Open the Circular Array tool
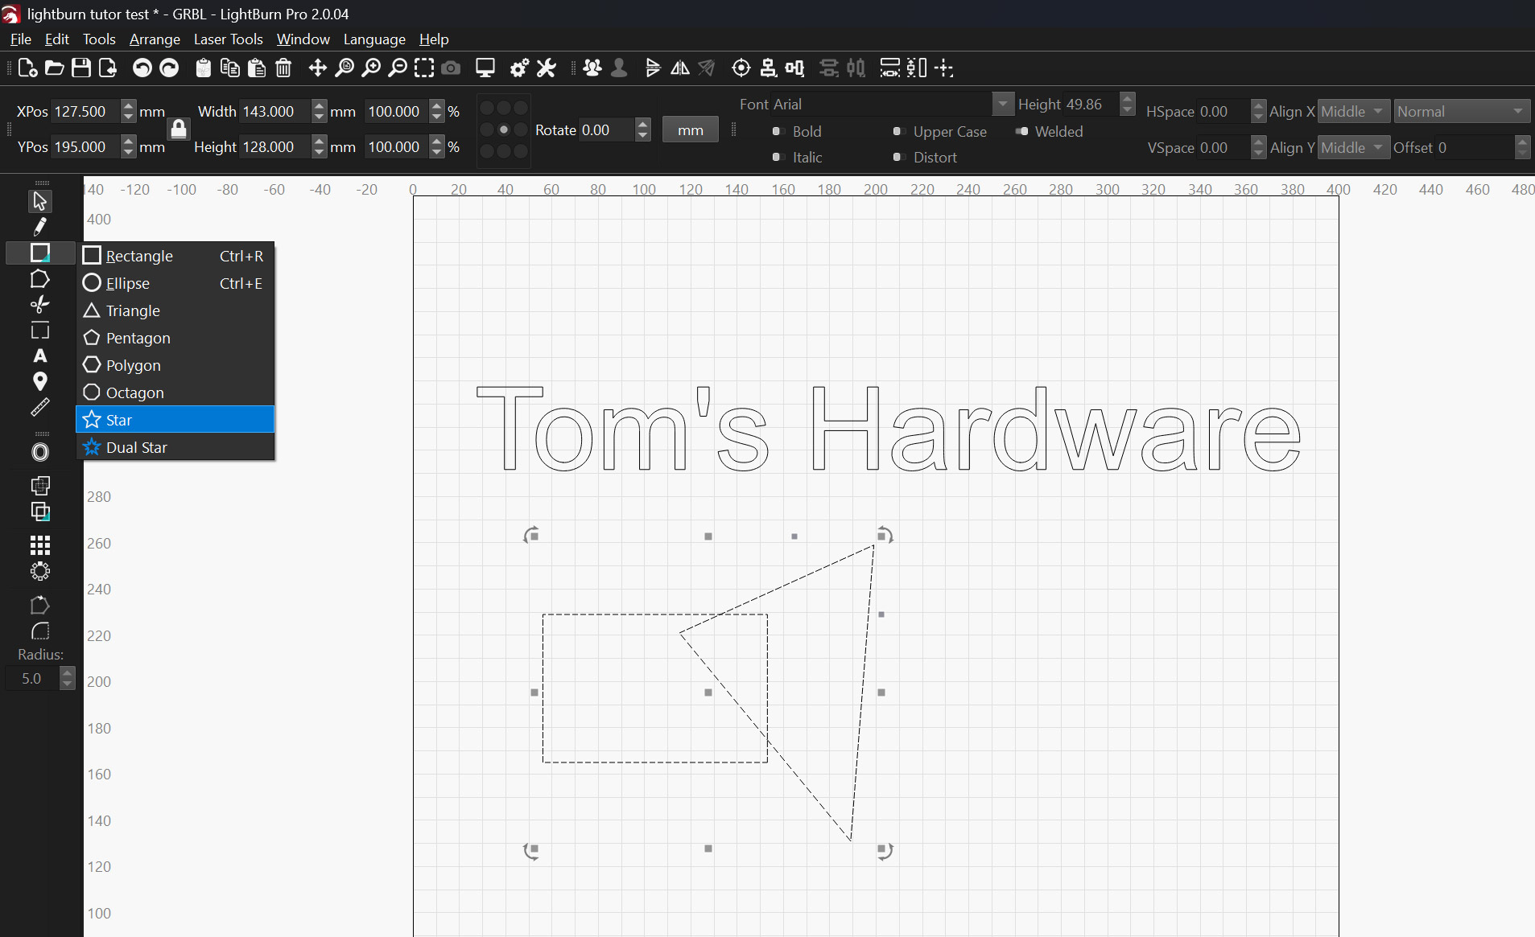The image size is (1535, 937). tap(39, 571)
